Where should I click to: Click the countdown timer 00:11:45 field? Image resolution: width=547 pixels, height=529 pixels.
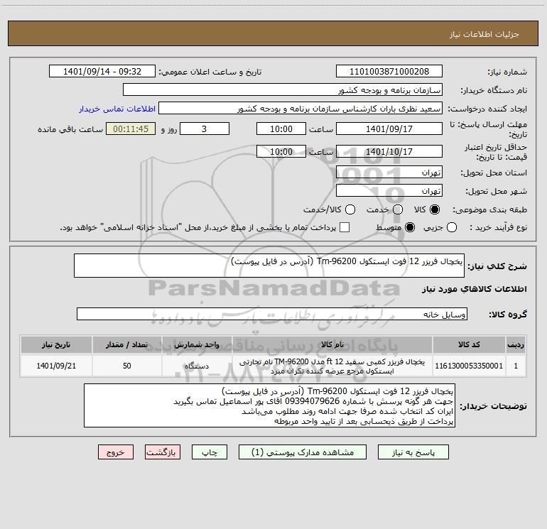pyautogui.click(x=131, y=129)
